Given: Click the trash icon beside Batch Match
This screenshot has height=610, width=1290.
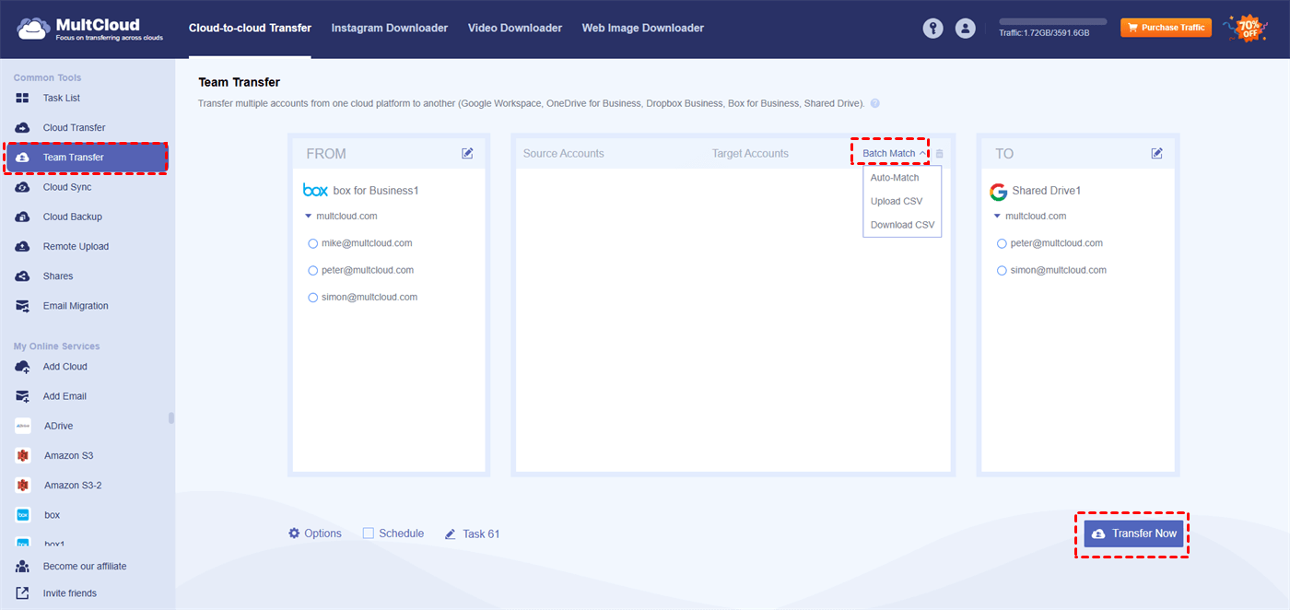Looking at the screenshot, I should coord(940,154).
